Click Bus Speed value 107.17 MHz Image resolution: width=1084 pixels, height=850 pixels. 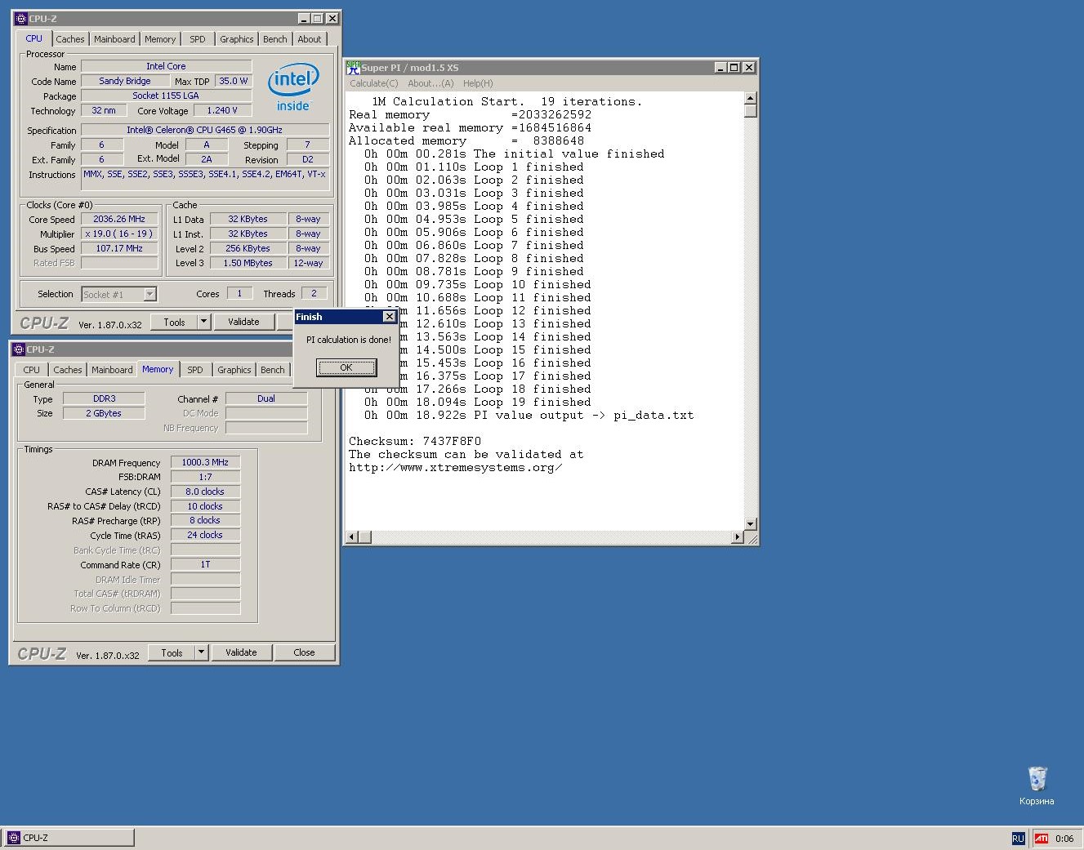coord(119,248)
